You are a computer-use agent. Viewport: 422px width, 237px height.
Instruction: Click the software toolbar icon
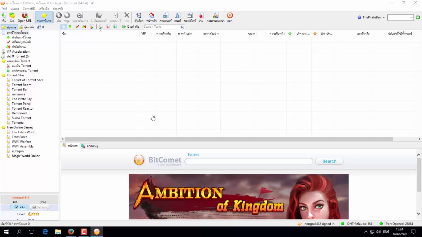pos(190,17)
